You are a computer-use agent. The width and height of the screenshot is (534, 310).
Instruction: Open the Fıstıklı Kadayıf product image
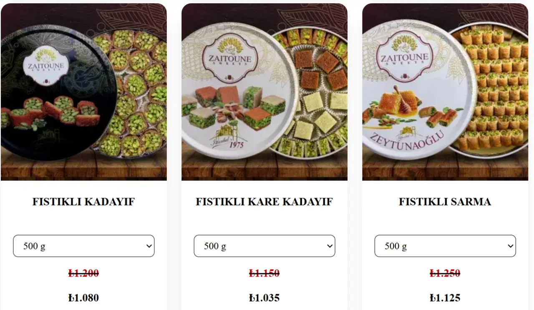[84, 92]
